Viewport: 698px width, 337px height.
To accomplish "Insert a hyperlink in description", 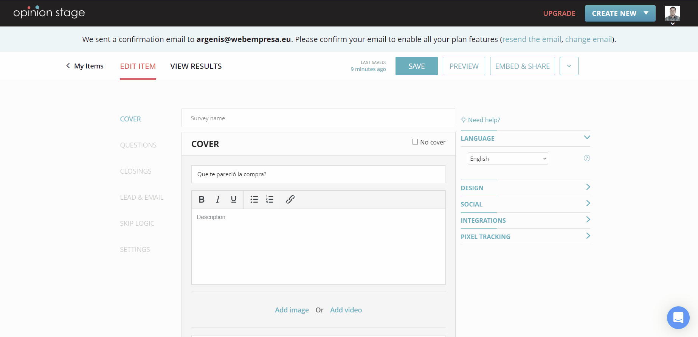I will point(290,199).
